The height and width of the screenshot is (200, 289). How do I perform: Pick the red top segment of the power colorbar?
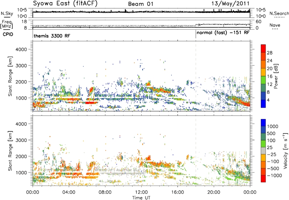pyautogui.click(x=263, y=48)
